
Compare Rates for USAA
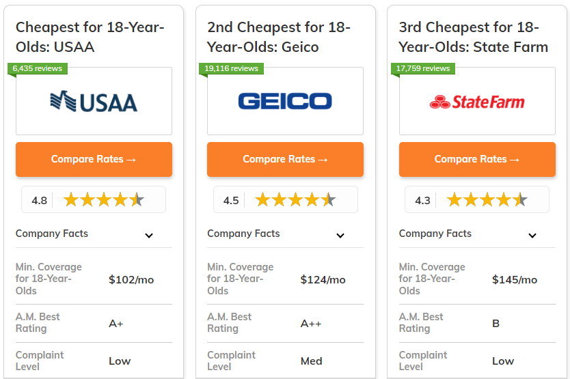pyautogui.click(x=94, y=159)
